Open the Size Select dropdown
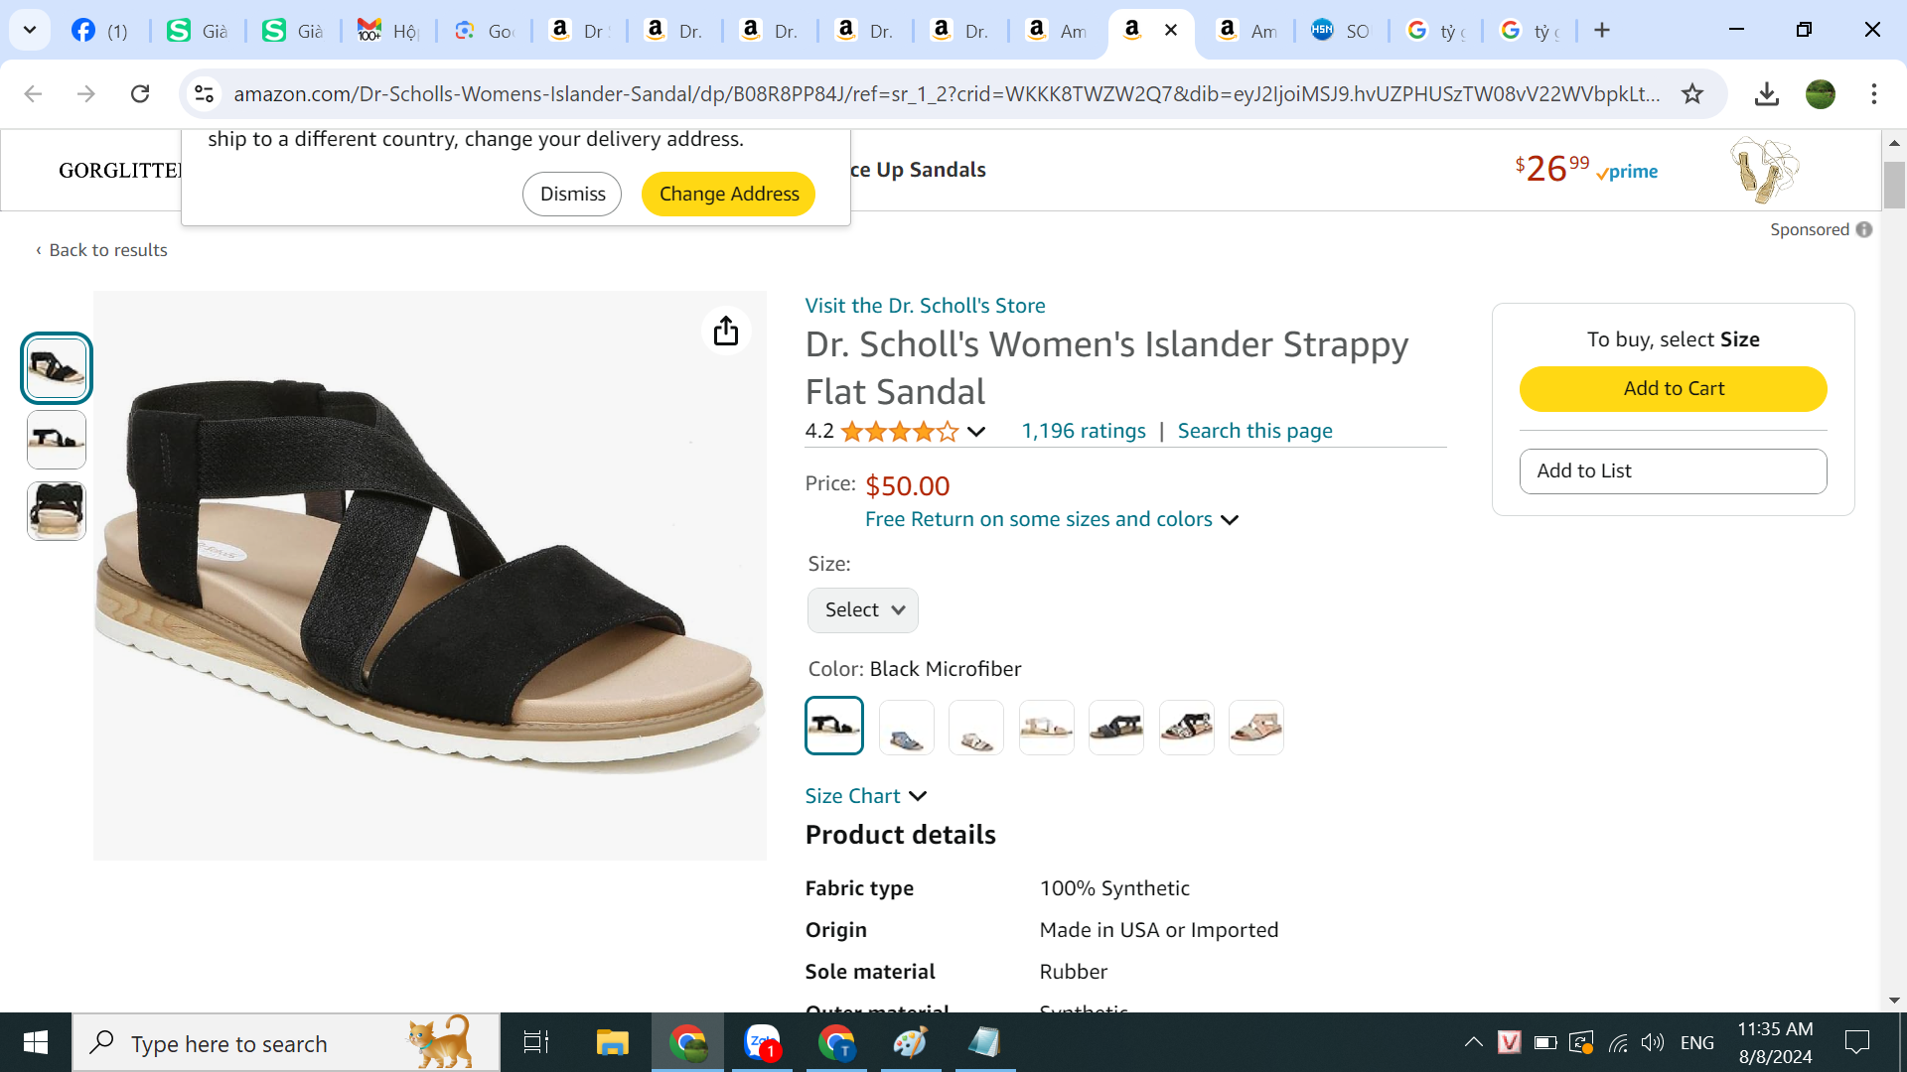Screen dimensions: 1907x1072 coord(863,609)
